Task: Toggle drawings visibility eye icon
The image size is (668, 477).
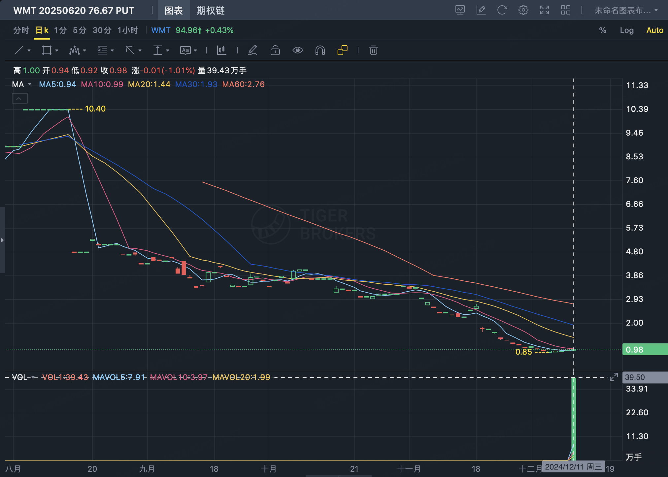Action: (x=297, y=50)
